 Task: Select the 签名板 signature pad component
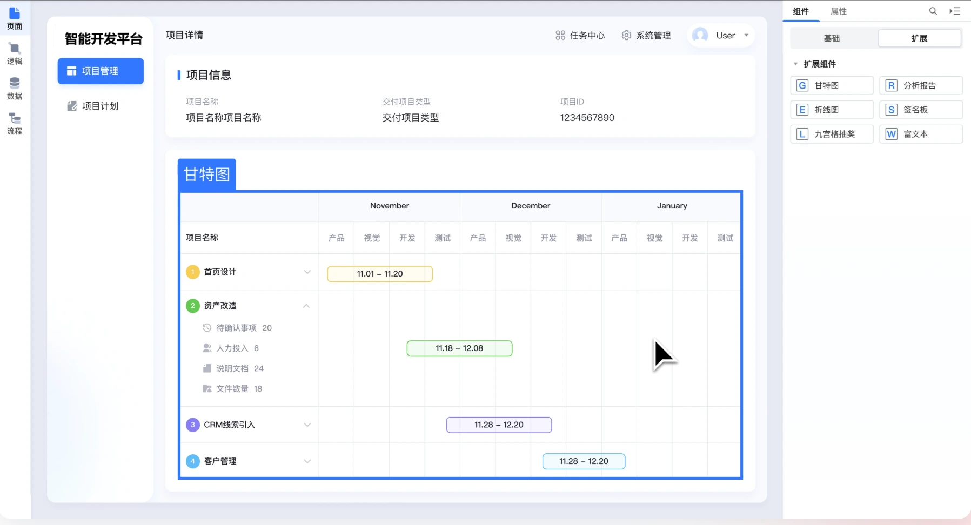[921, 110]
